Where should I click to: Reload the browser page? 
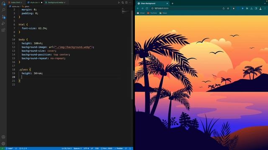coord(147,8)
